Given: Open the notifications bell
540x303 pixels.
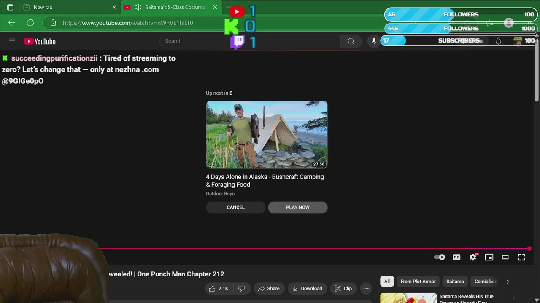Looking at the screenshot, I should (x=498, y=41).
